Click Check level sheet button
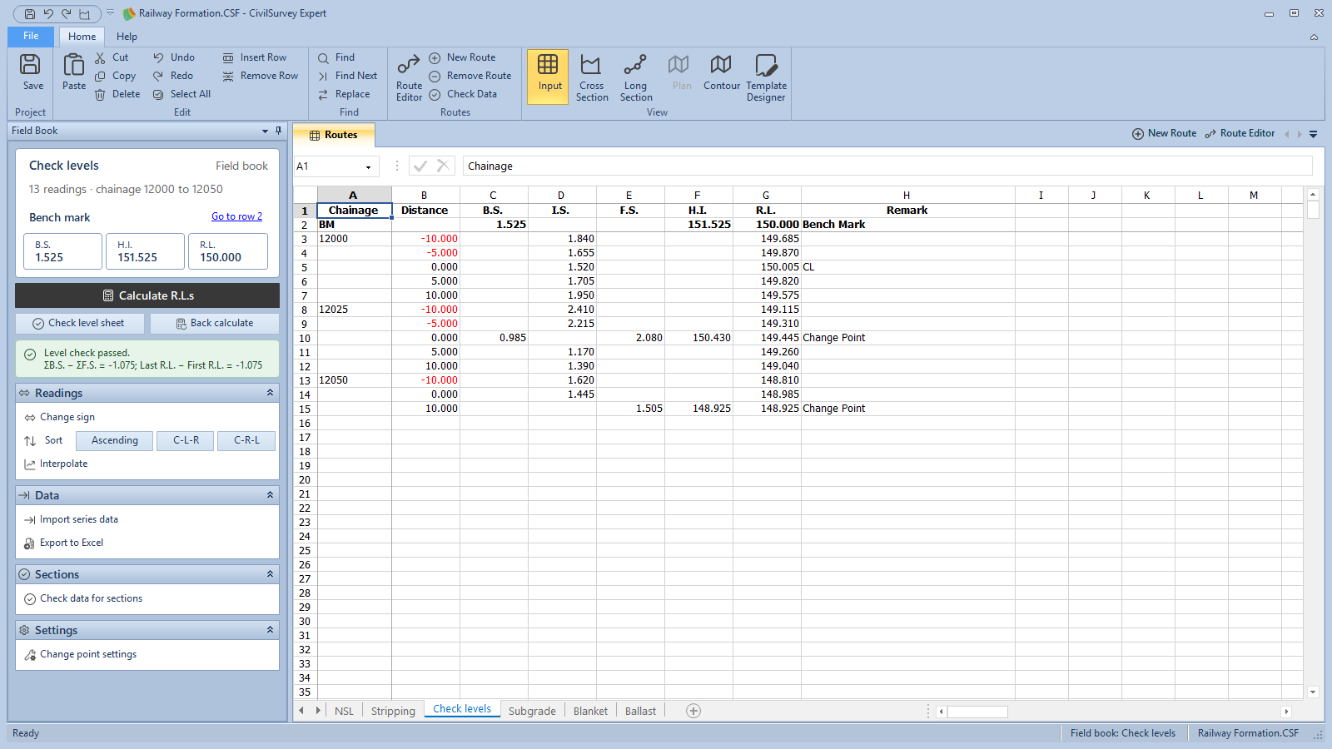Image resolution: width=1332 pixels, height=749 pixels. click(79, 323)
